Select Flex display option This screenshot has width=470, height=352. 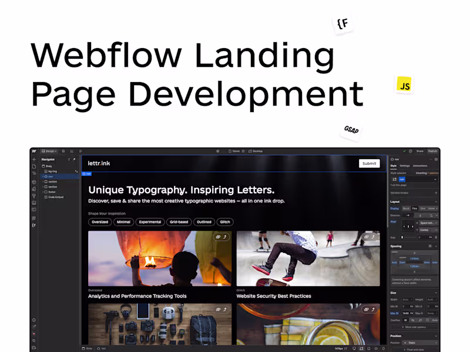415,208
